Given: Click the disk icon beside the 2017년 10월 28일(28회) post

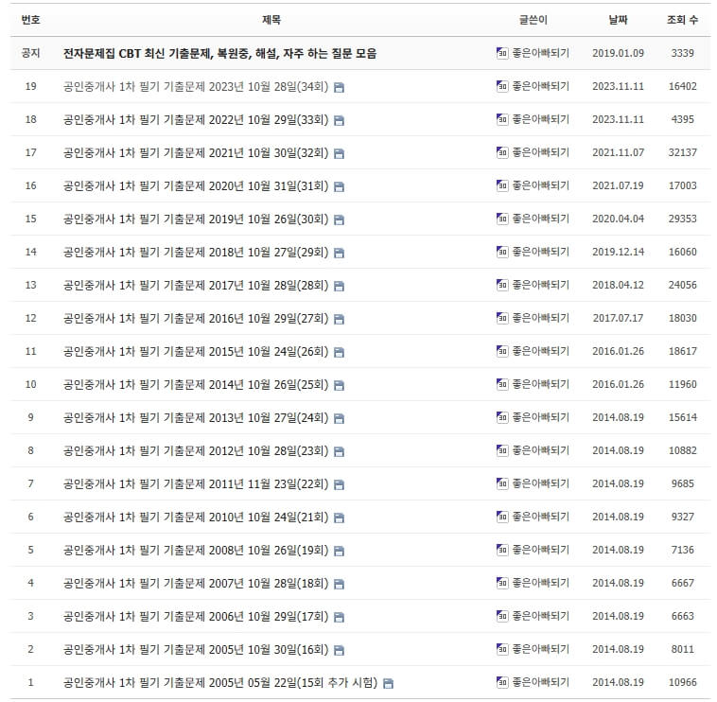Looking at the screenshot, I should pos(339,287).
